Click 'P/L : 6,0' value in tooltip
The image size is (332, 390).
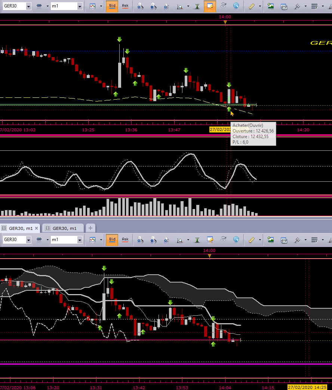click(x=240, y=142)
